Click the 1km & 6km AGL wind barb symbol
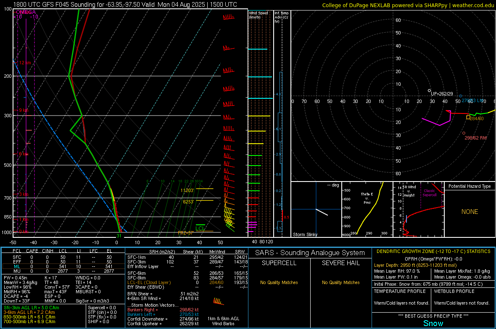 (x=219, y=301)
